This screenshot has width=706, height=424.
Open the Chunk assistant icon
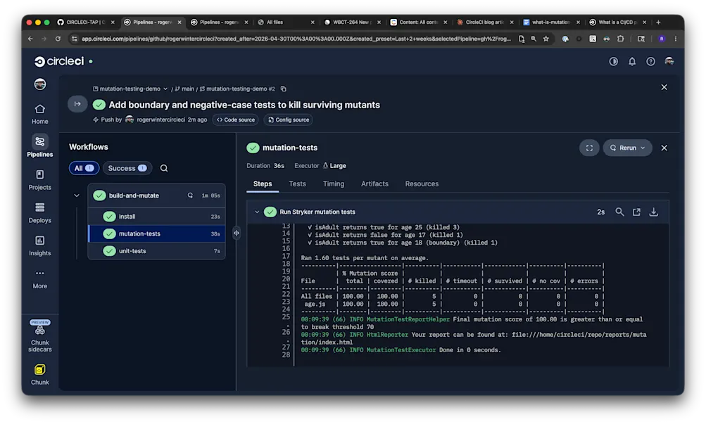click(39, 375)
